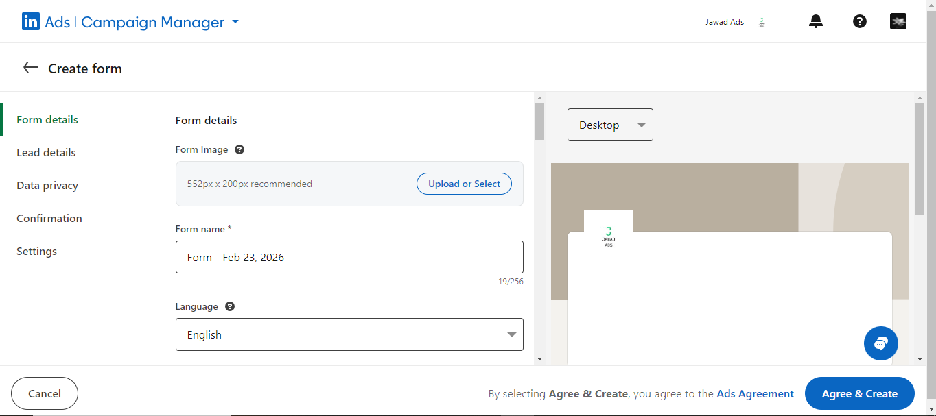Screen dimensions: 936x416
Task: Switch to the Data privacy section
Action: click(47, 185)
